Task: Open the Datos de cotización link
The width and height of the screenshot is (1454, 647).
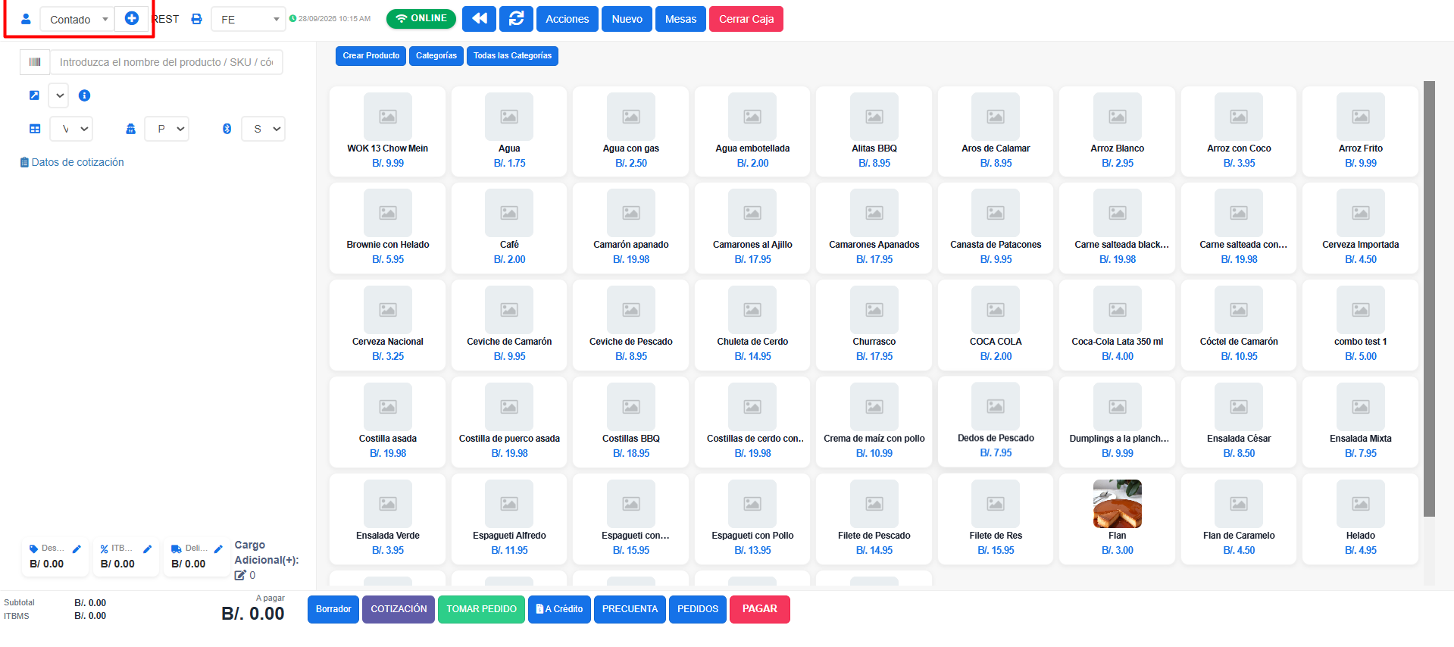Action: [x=72, y=162]
